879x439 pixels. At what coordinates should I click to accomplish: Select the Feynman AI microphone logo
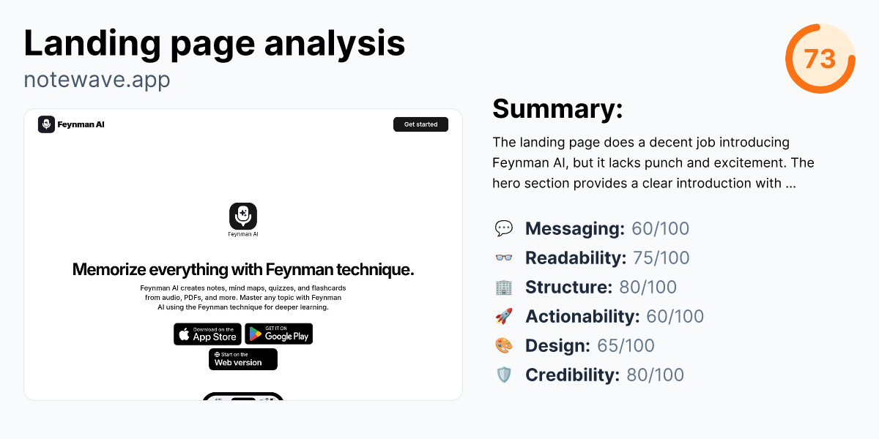(47, 124)
